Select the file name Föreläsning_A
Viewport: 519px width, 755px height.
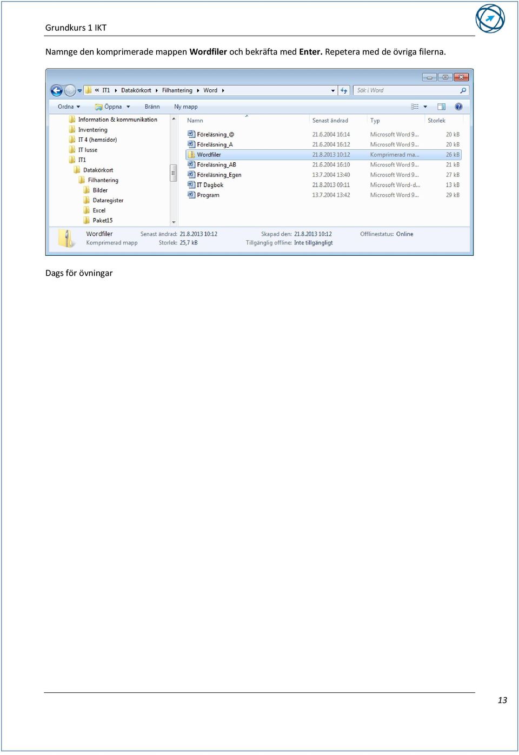click(x=215, y=144)
